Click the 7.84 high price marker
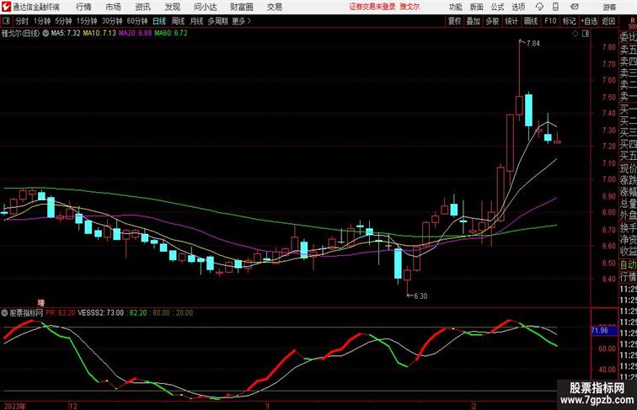The height and width of the screenshot is (410, 637). [x=533, y=44]
